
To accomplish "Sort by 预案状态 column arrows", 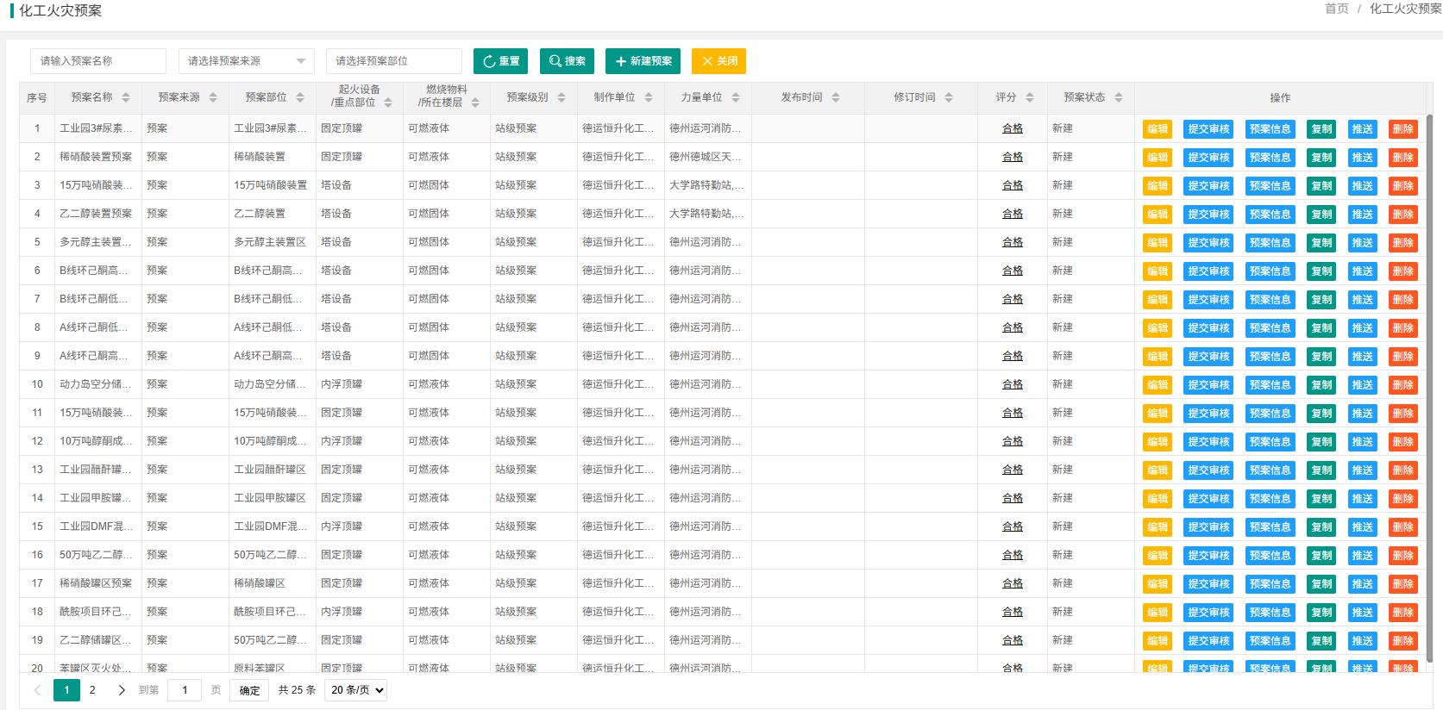I will point(1119,97).
